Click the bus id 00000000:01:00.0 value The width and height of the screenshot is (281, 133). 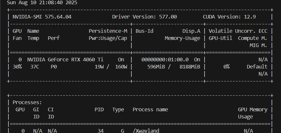tap(165, 60)
